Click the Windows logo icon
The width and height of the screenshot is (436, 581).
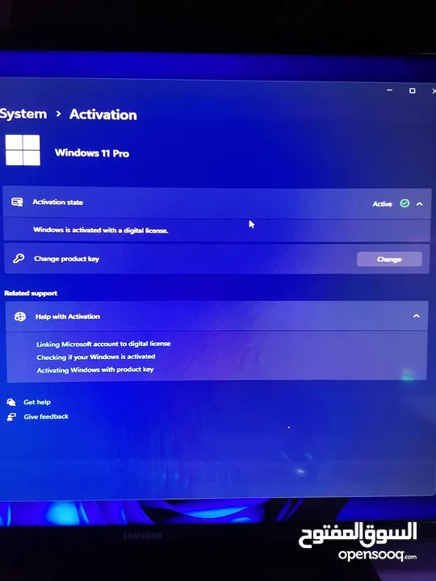click(23, 150)
